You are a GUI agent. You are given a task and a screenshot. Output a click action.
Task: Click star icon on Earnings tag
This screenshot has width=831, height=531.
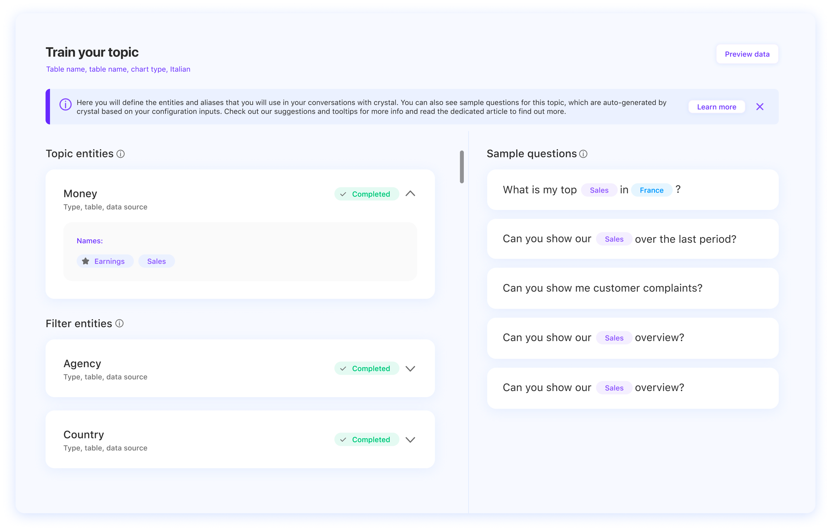(85, 261)
